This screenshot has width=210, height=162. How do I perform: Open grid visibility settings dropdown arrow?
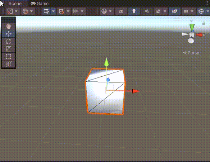coord(53,11)
